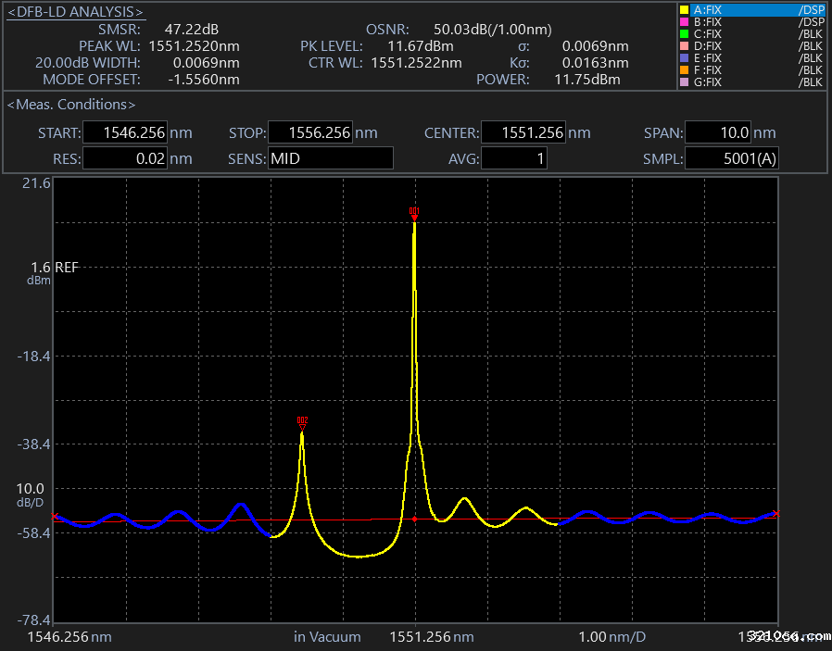The width and height of the screenshot is (832, 651).
Task: Open the SENS MID sensitivity field
Action: [x=331, y=158]
